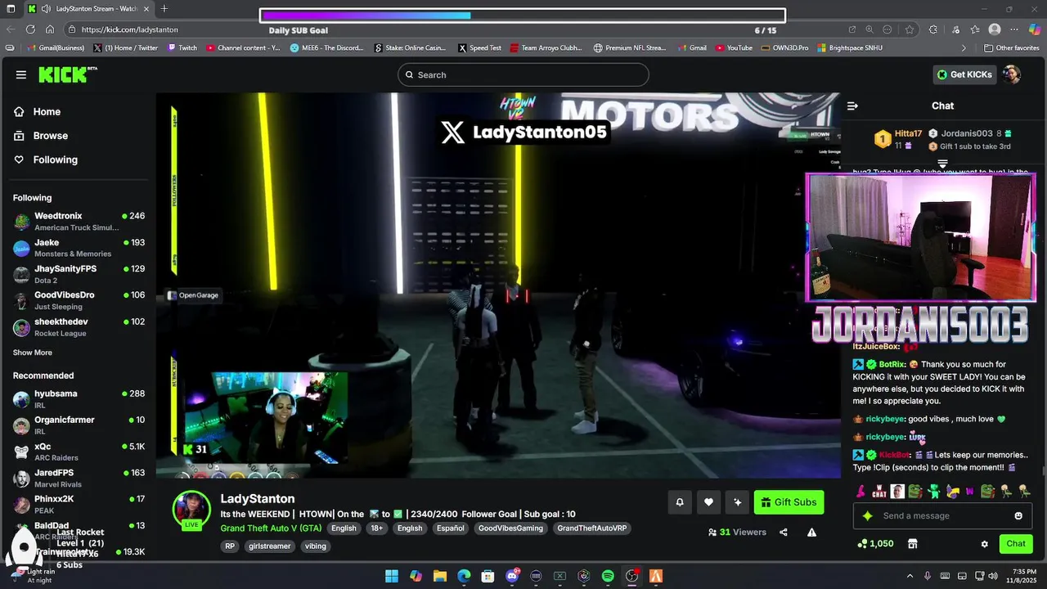
Task: Open Windows Start menu
Action: click(x=391, y=576)
